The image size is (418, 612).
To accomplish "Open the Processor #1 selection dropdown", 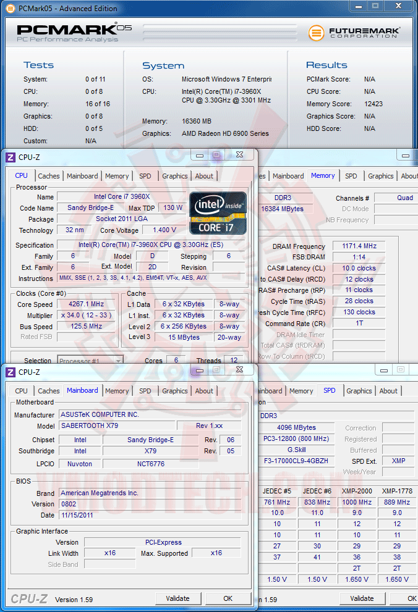I will 90,360.
